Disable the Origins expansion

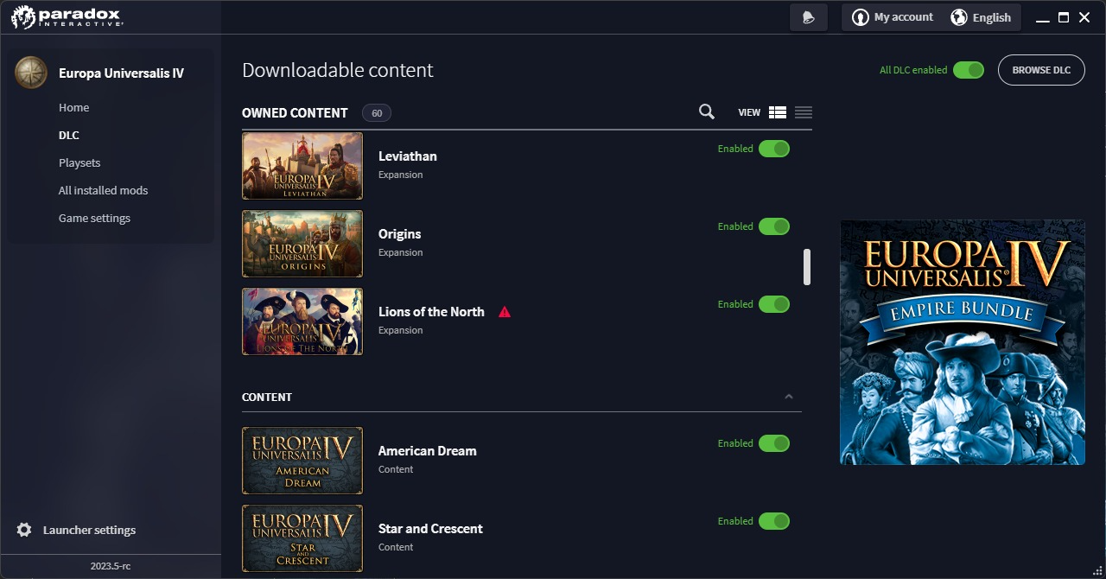(774, 226)
